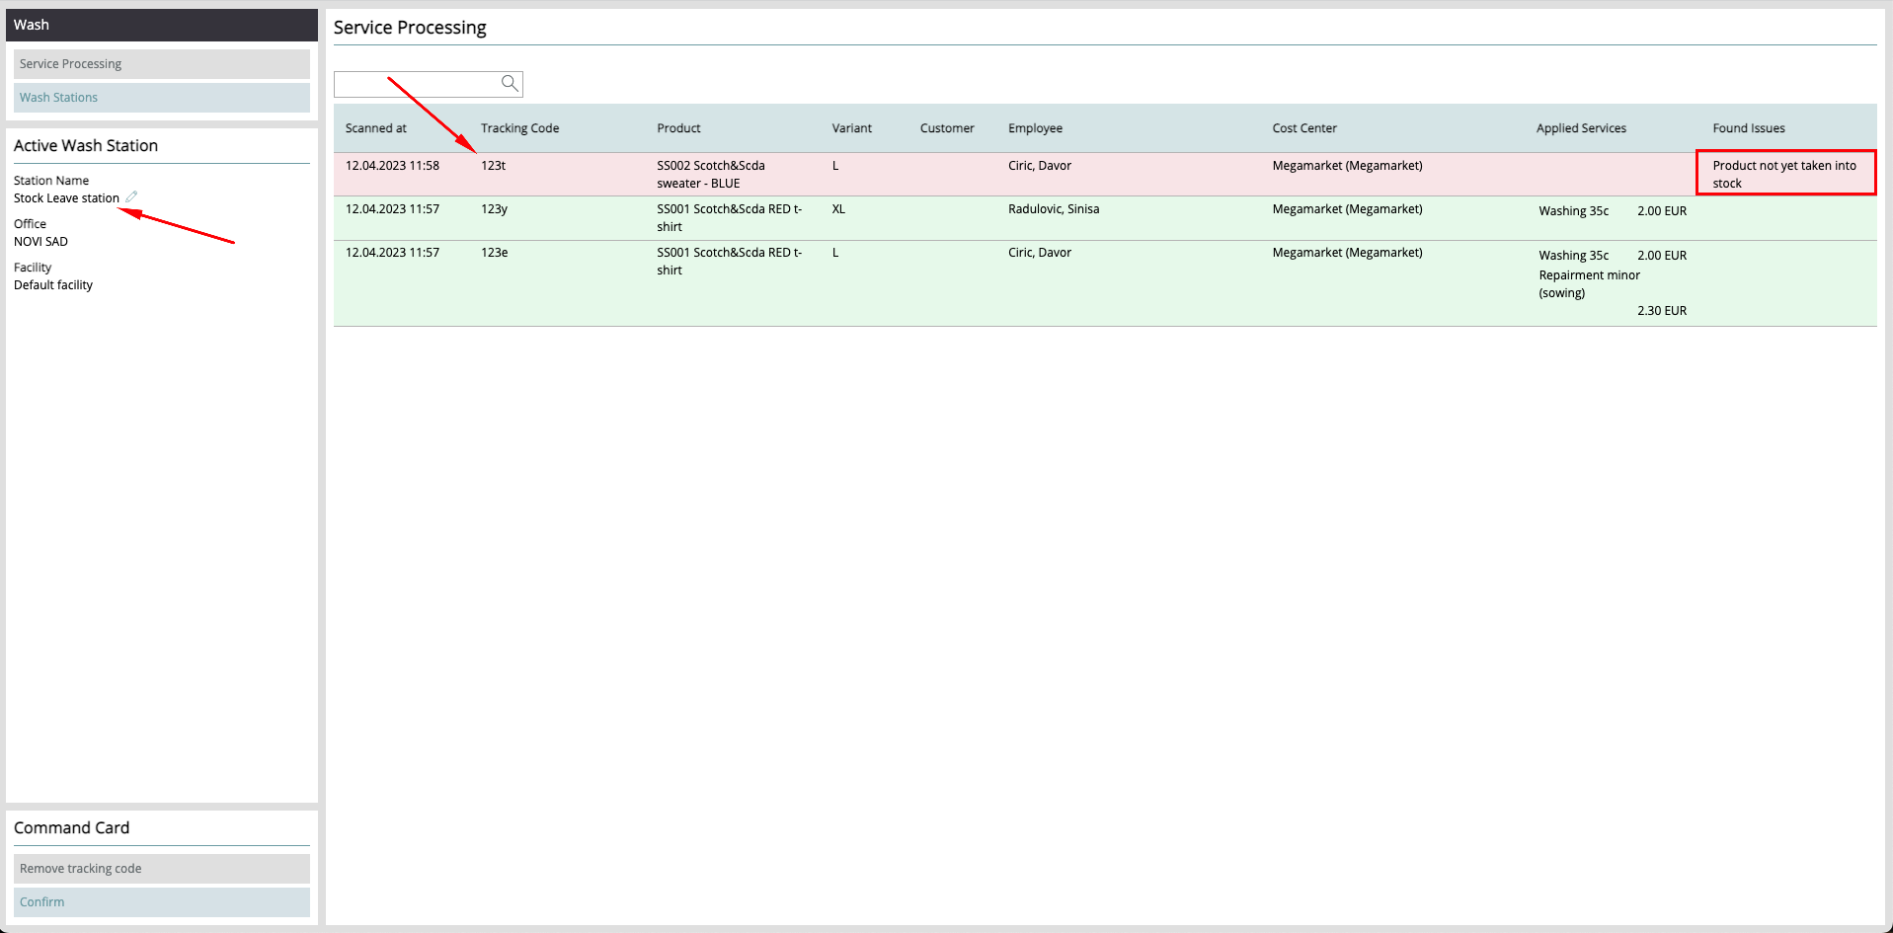
Task: Click the 'Product not yet taken into stock' issue
Action: pos(1784,174)
